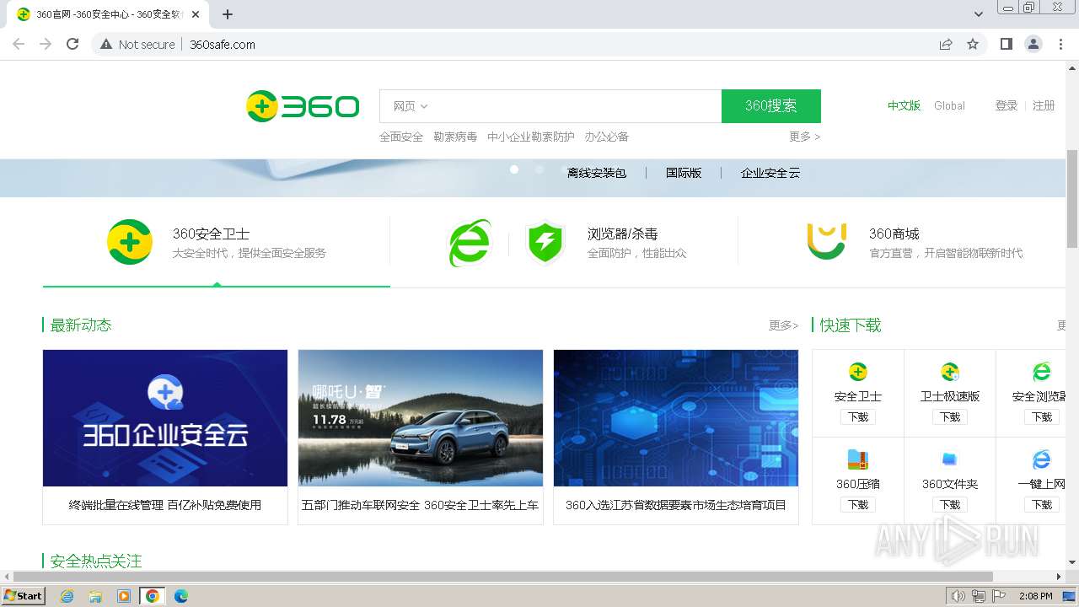Expand the 网页 search type dropdown

tap(411, 106)
